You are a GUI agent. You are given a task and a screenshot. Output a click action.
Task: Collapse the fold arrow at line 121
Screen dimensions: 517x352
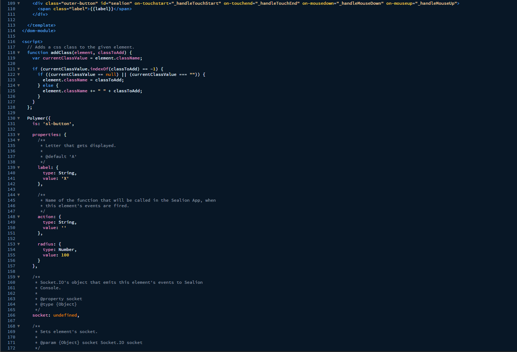click(x=19, y=69)
